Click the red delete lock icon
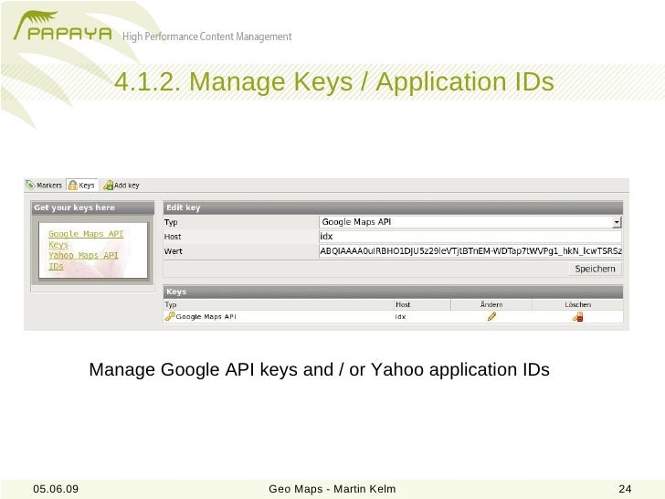The image size is (665, 499). (578, 316)
